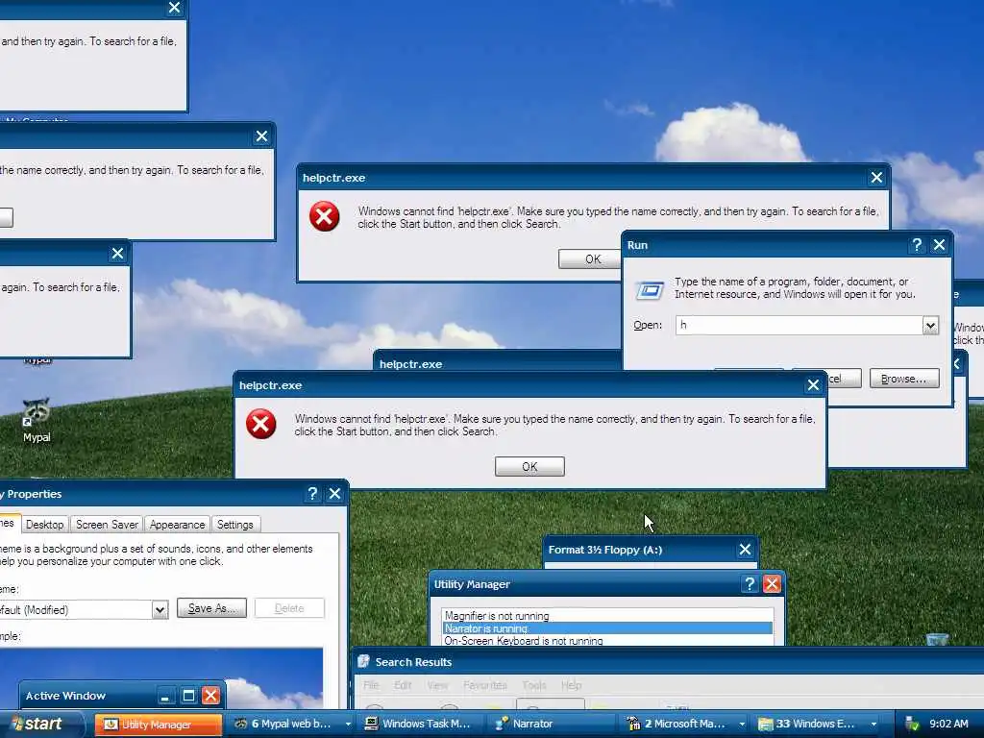The image size is (984, 738).
Task: Click the dropdown arrow on the Microsoft Management group
Action: click(x=741, y=725)
